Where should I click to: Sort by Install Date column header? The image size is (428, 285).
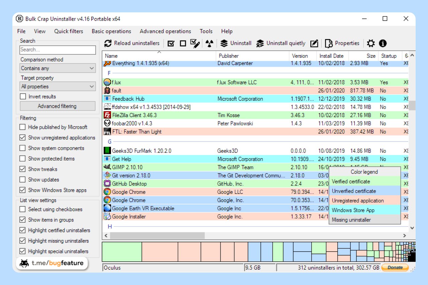click(x=332, y=56)
